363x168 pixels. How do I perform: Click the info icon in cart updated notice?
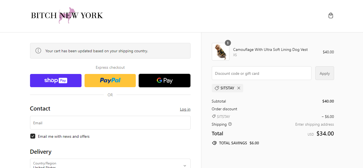click(x=38, y=51)
